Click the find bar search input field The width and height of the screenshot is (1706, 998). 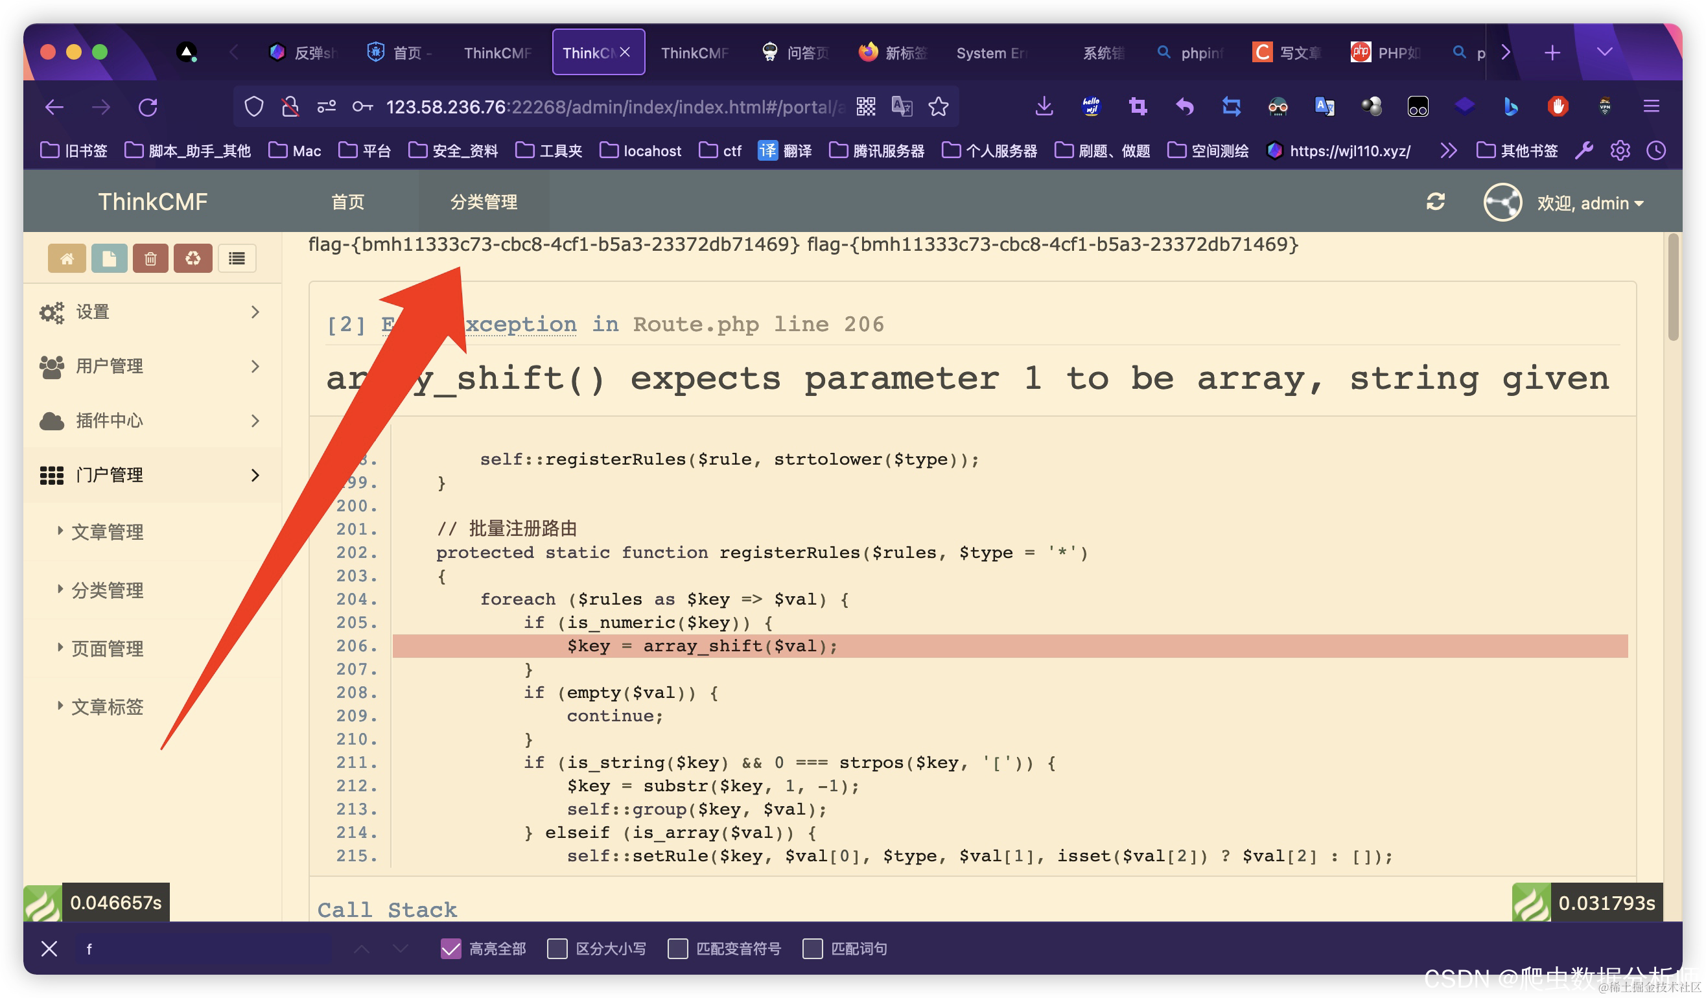[x=203, y=949]
